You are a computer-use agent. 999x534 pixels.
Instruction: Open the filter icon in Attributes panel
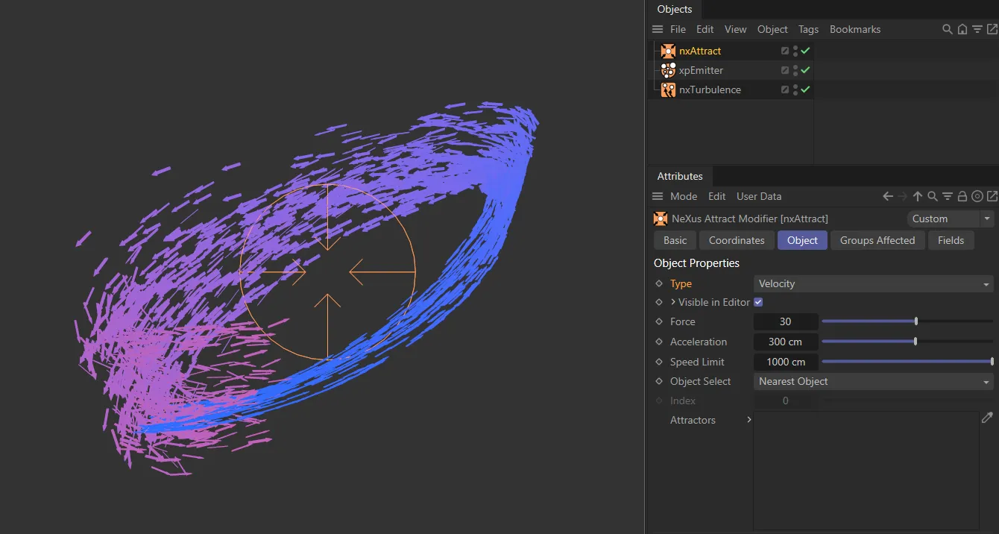(x=947, y=196)
